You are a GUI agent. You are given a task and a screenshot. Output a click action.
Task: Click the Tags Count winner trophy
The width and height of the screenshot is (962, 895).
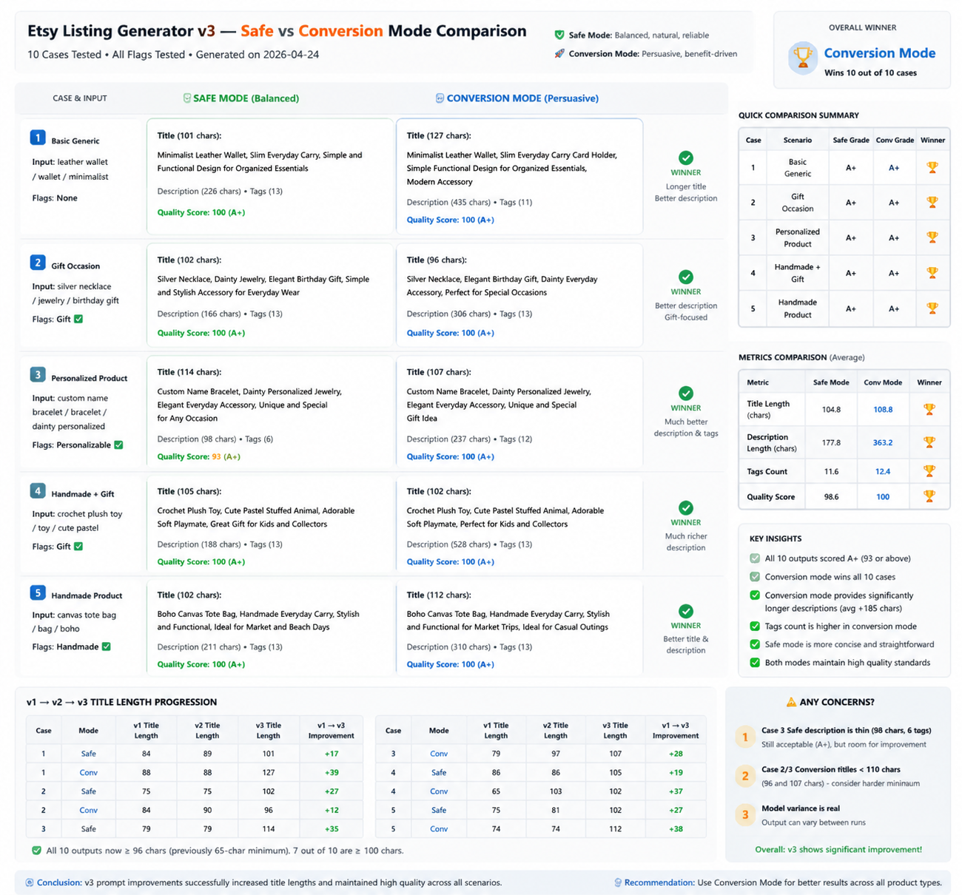click(929, 471)
